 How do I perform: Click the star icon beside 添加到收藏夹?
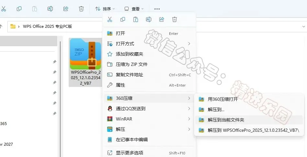[x=110, y=54]
